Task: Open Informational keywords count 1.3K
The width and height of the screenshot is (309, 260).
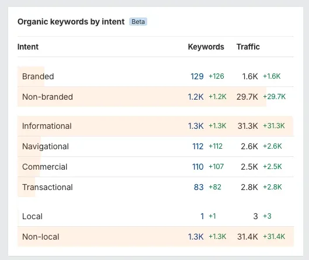Action: point(196,126)
